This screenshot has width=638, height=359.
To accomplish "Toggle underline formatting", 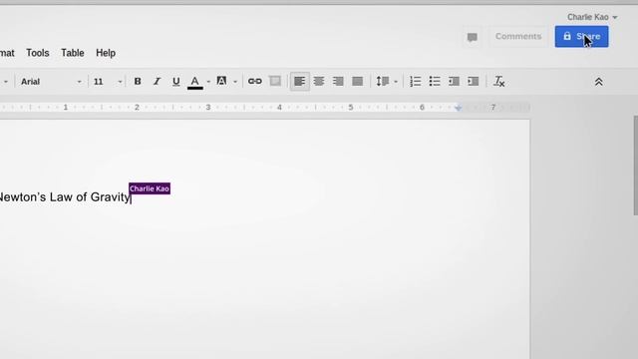I will (x=175, y=82).
